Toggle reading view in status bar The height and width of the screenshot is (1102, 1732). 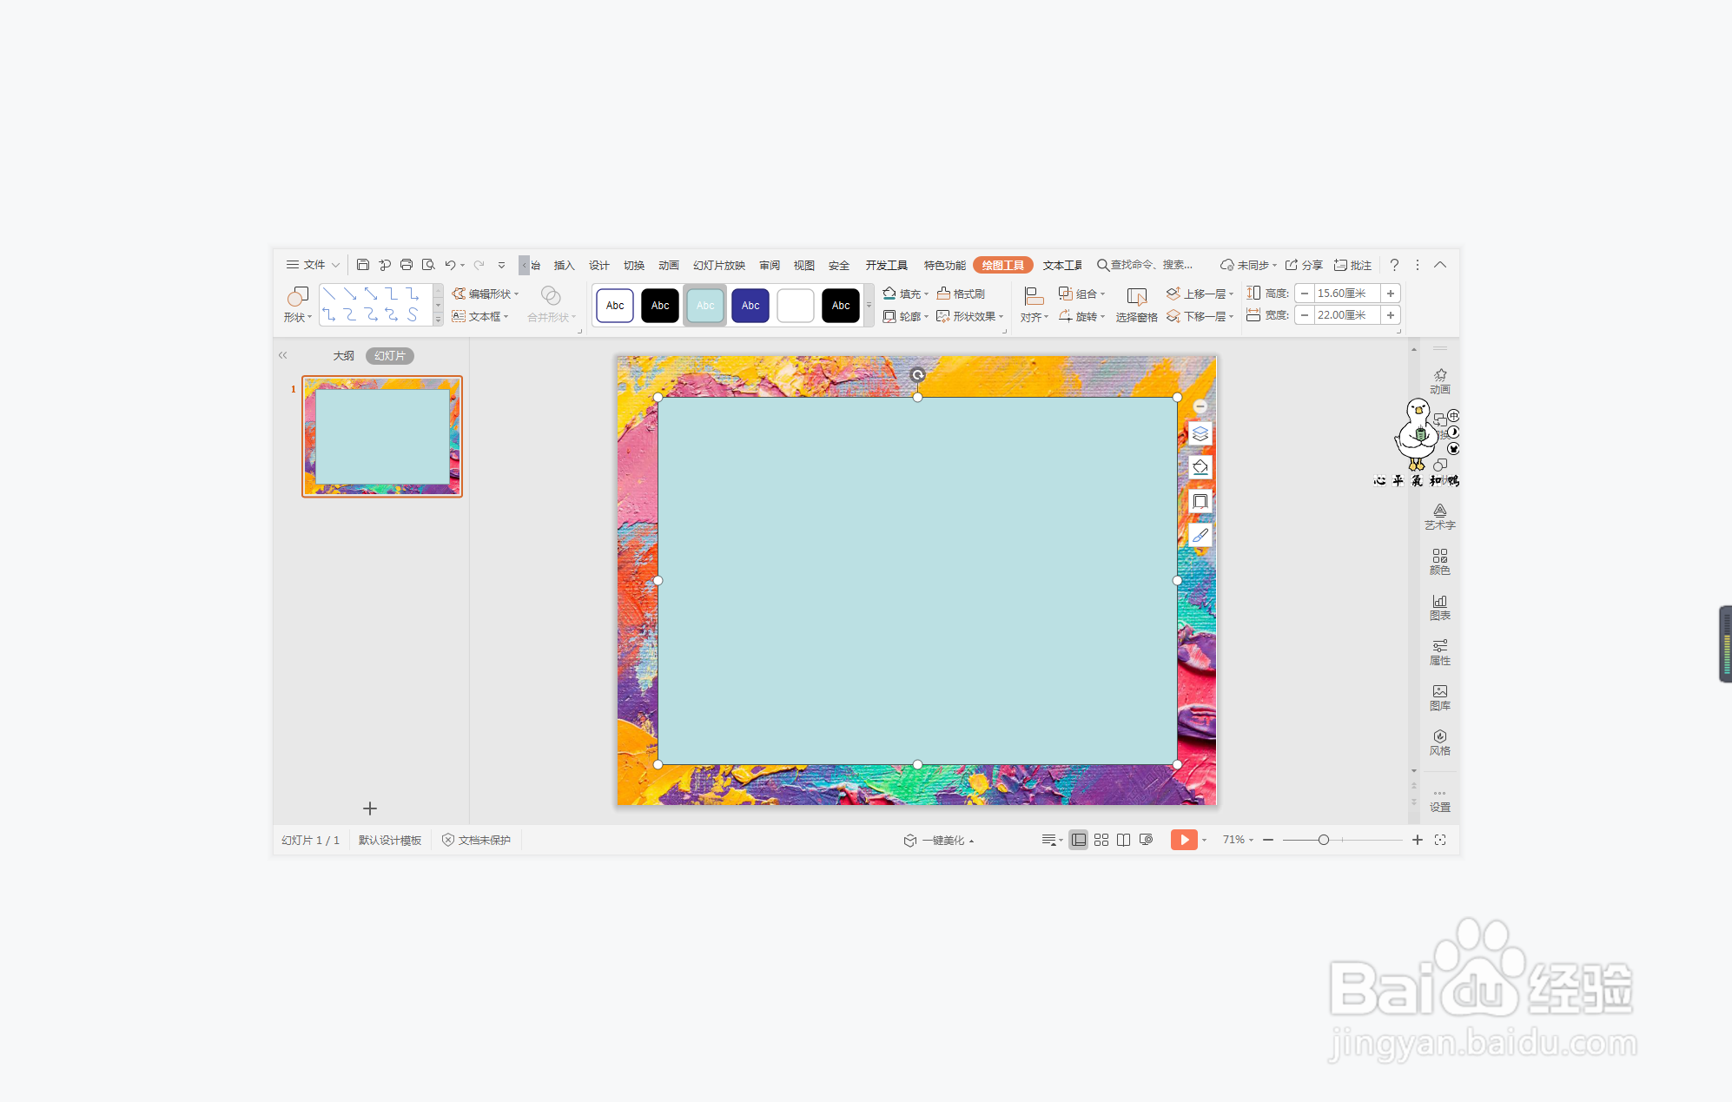pyautogui.click(x=1123, y=840)
